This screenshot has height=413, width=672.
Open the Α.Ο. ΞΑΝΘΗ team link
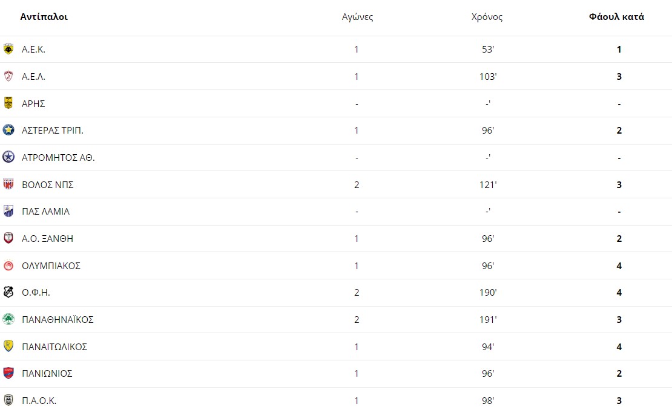pyautogui.click(x=48, y=238)
